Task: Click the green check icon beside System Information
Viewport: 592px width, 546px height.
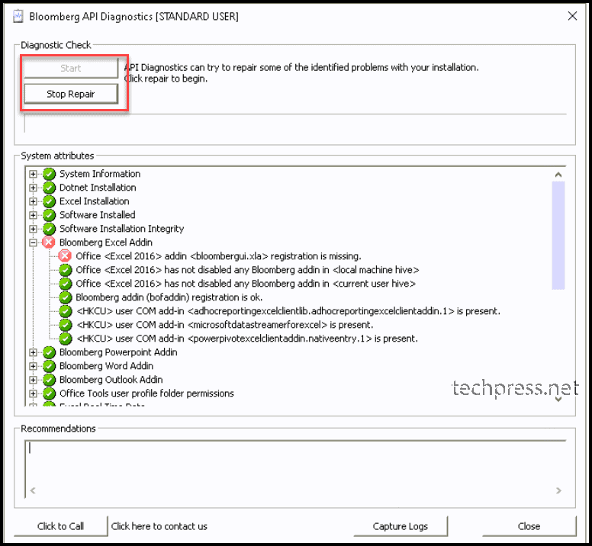Action: [x=49, y=174]
